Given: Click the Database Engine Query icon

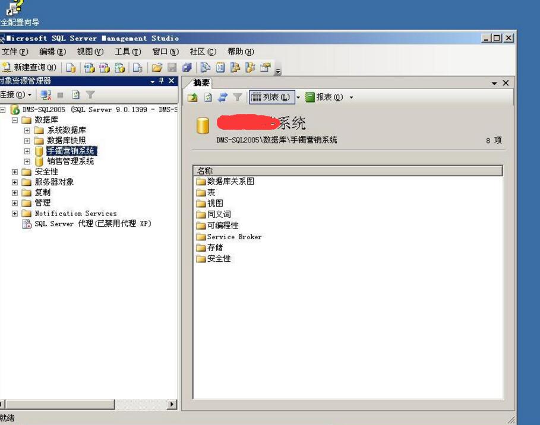Looking at the screenshot, I should [71, 68].
